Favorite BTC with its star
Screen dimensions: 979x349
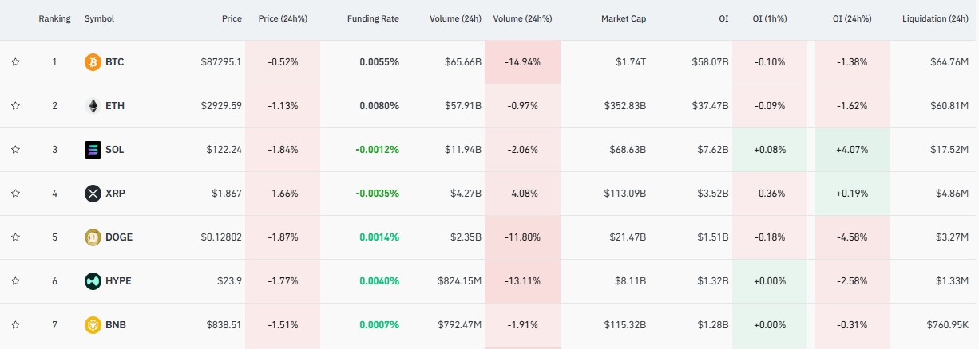15,62
